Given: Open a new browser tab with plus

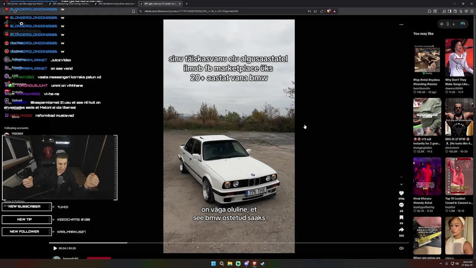Looking at the screenshot, I should pos(187,4).
